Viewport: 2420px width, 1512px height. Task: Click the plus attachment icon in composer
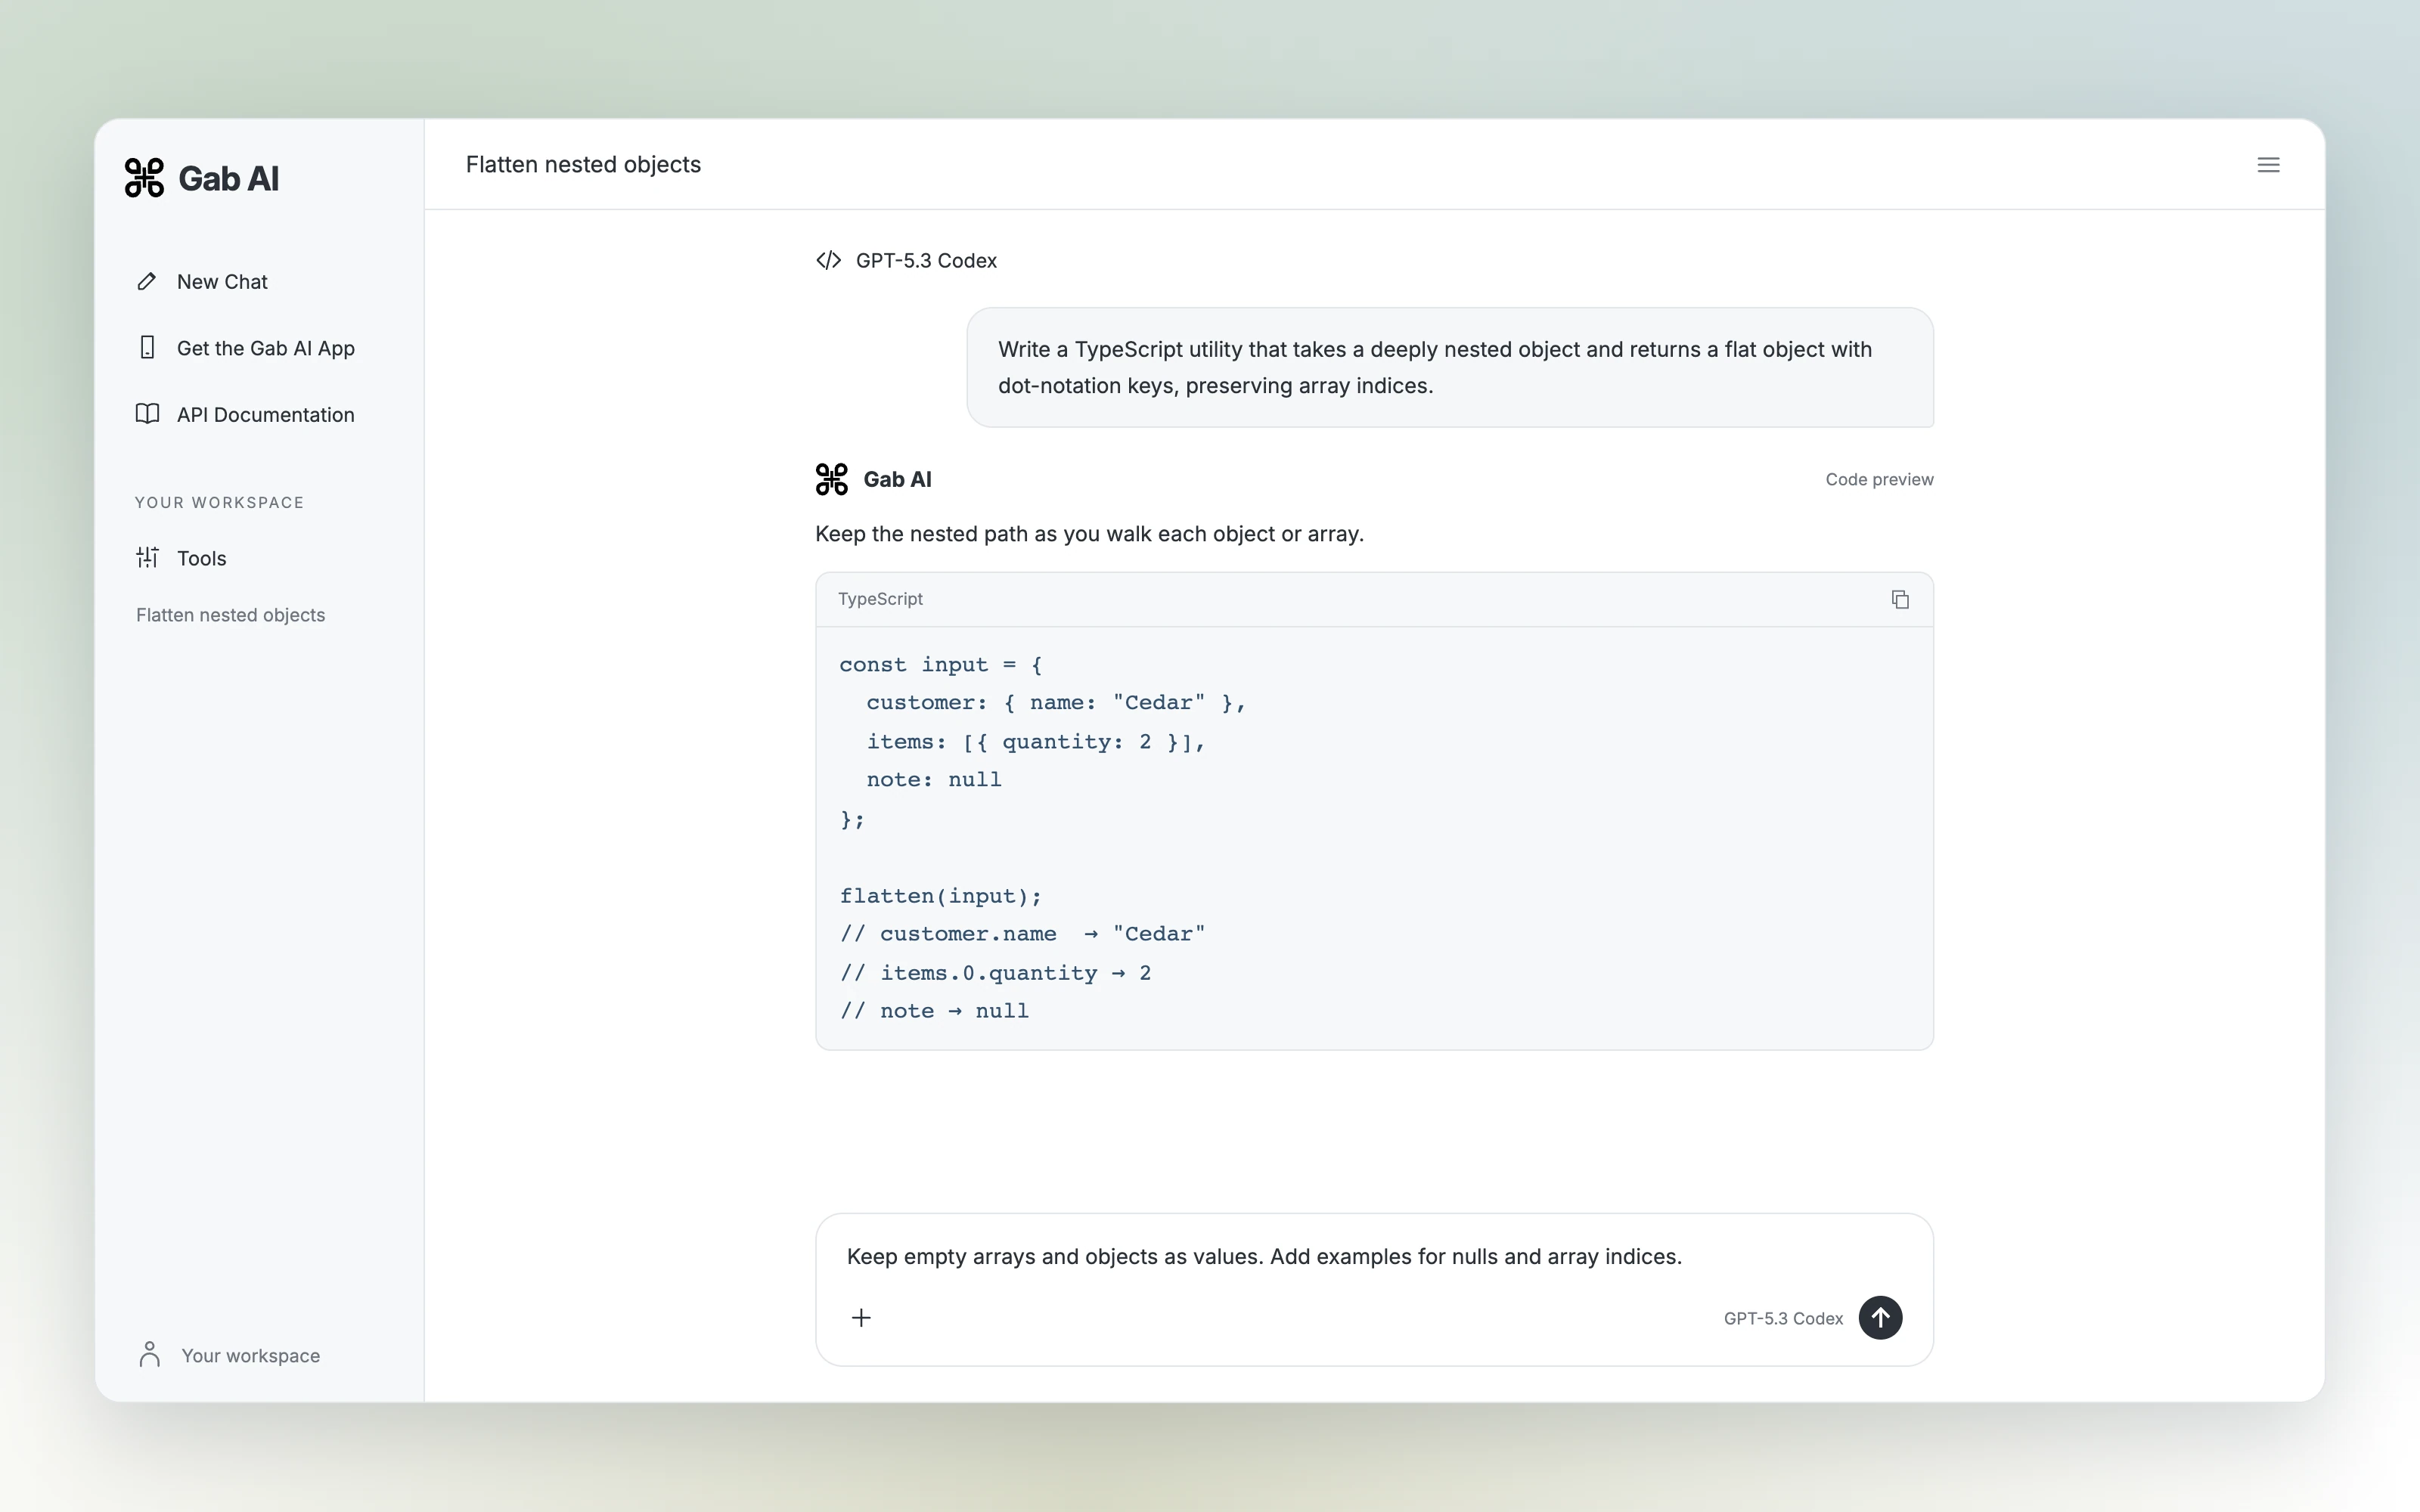861,1318
